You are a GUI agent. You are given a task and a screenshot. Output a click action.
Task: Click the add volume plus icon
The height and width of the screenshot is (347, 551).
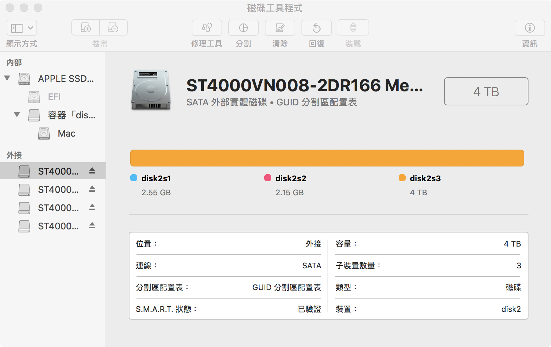coord(86,28)
